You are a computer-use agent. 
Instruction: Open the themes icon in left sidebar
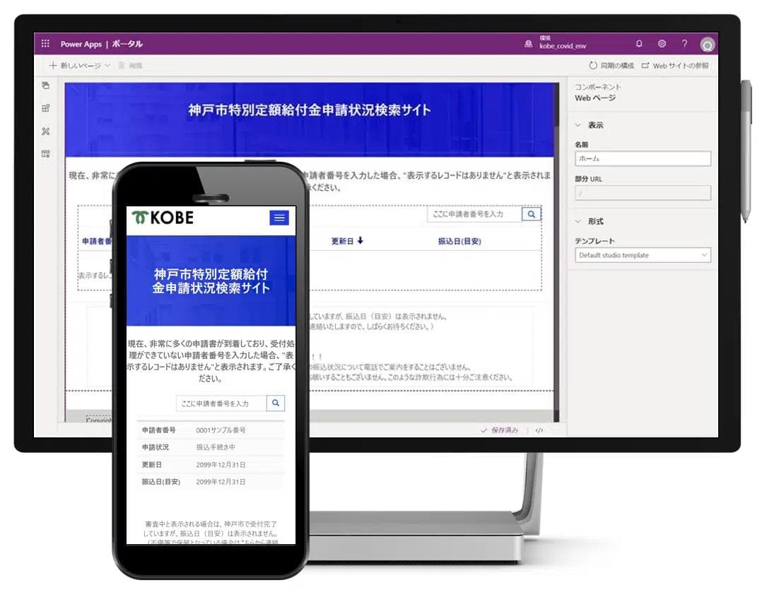tap(46, 131)
